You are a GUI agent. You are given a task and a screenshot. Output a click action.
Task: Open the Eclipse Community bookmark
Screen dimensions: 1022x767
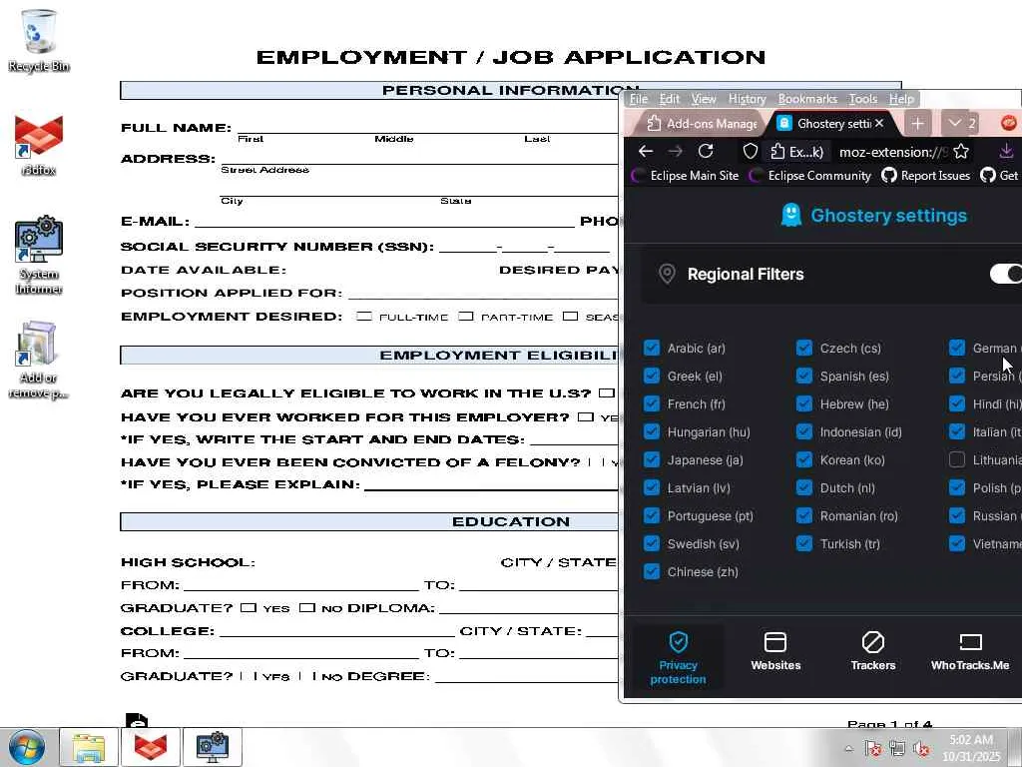point(810,176)
